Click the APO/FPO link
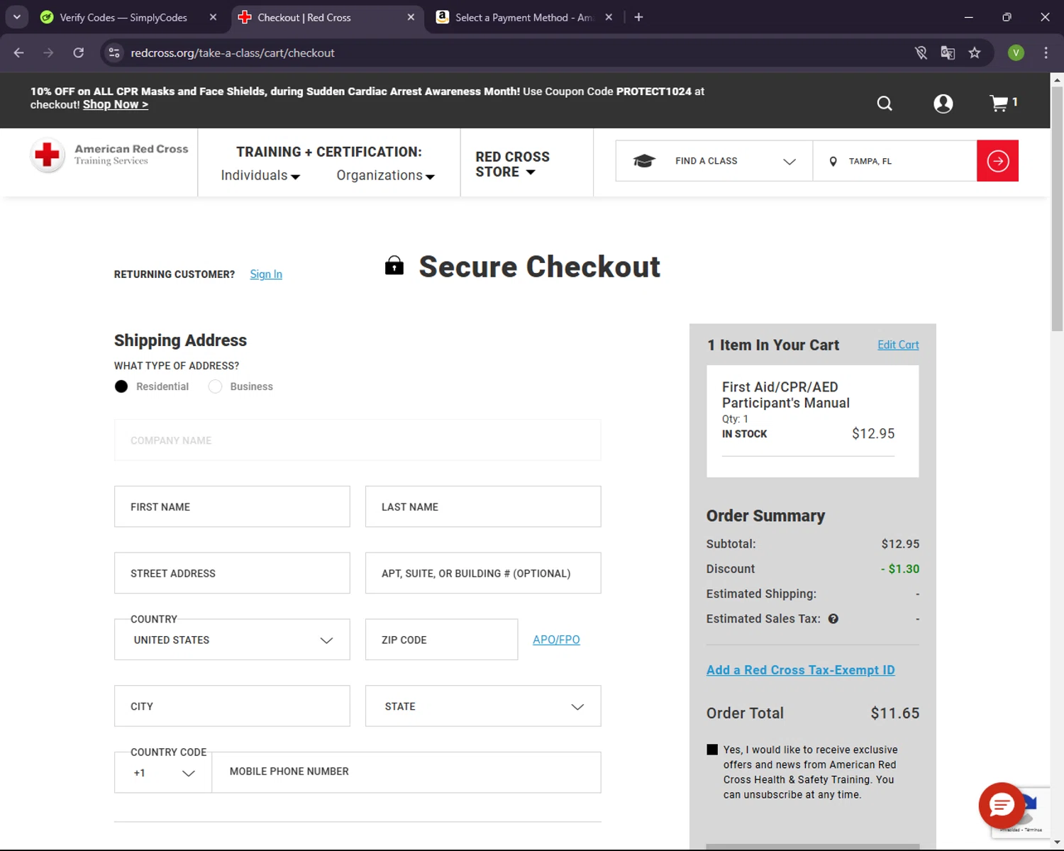Viewport: 1064px width, 851px height. click(x=556, y=640)
